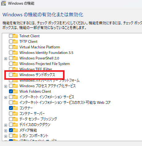Click the folder icon beside デバイスのロックダウン
142x146 pixels.
pyautogui.click(x=15, y=125)
